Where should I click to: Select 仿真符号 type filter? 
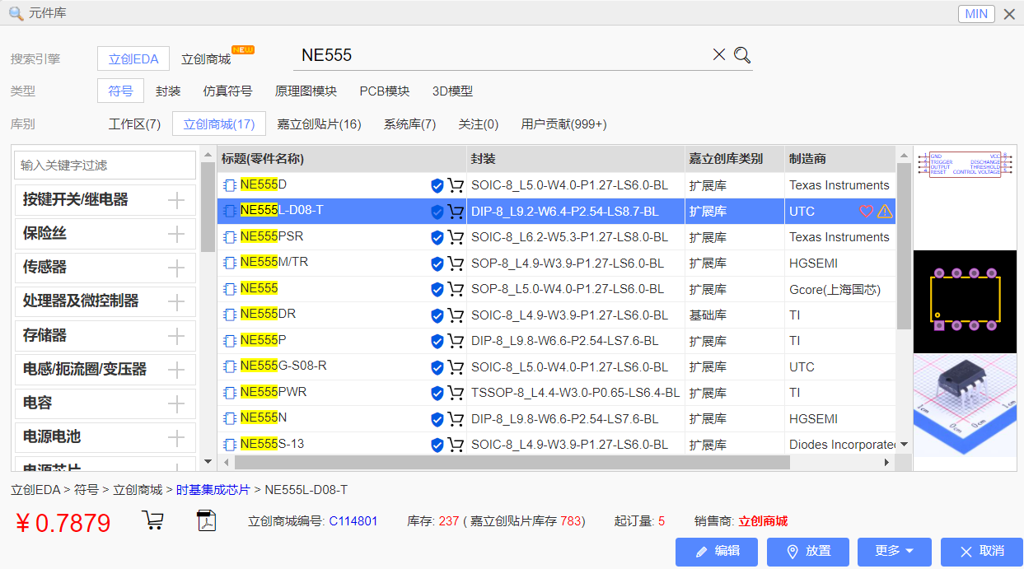pyautogui.click(x=227, y=91)
